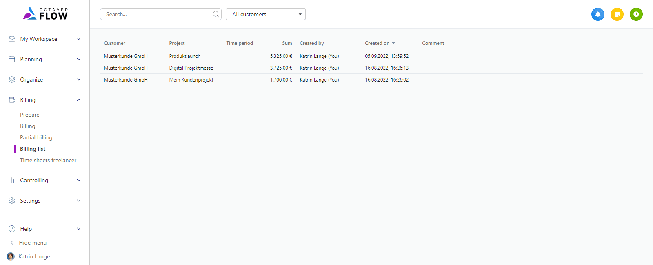Image resolution: width=653 pixels, height=265 pixels.
Task: Select the Digital Projektmesse billing row
Action: point(191,68)
